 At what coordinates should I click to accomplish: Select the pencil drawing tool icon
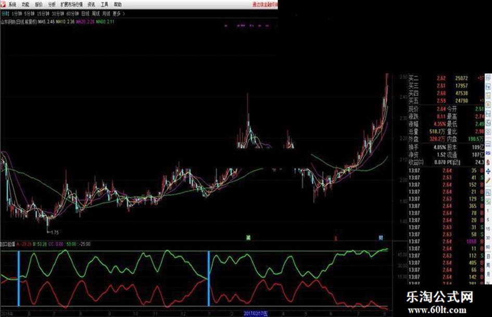coord(488,181)
